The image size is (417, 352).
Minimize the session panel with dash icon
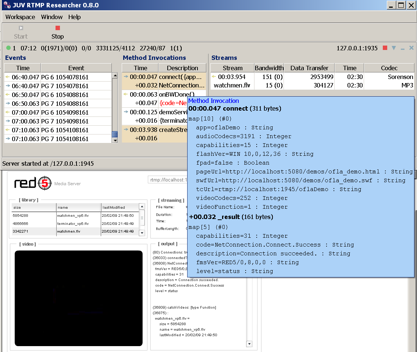point(403,49)
